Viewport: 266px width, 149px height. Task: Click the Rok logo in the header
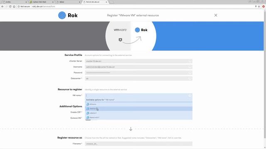[68, 15]
